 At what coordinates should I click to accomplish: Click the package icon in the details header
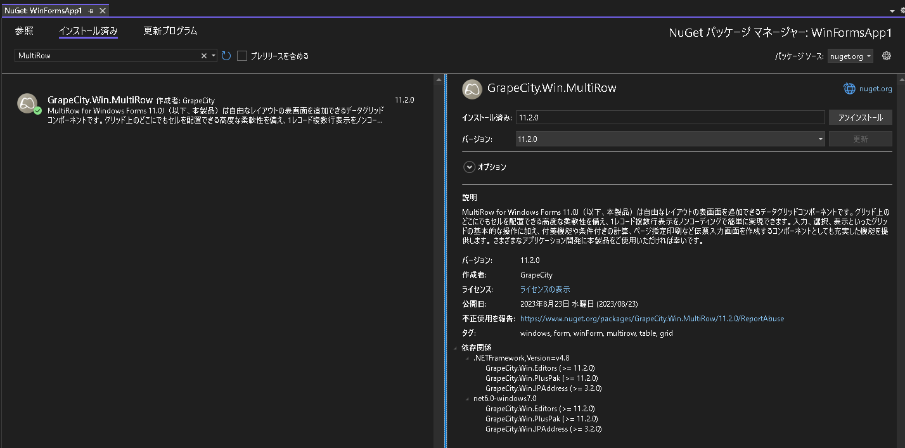click(x=472, y=89)
